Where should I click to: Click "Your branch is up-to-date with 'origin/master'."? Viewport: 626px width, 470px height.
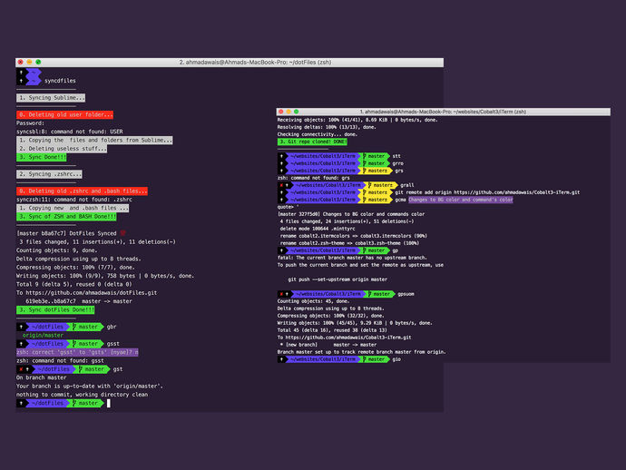click(90, 387)
